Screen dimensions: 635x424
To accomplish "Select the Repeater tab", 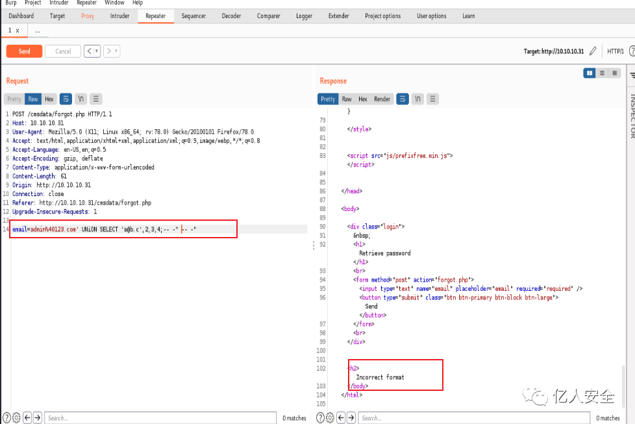I will [156, 16].
